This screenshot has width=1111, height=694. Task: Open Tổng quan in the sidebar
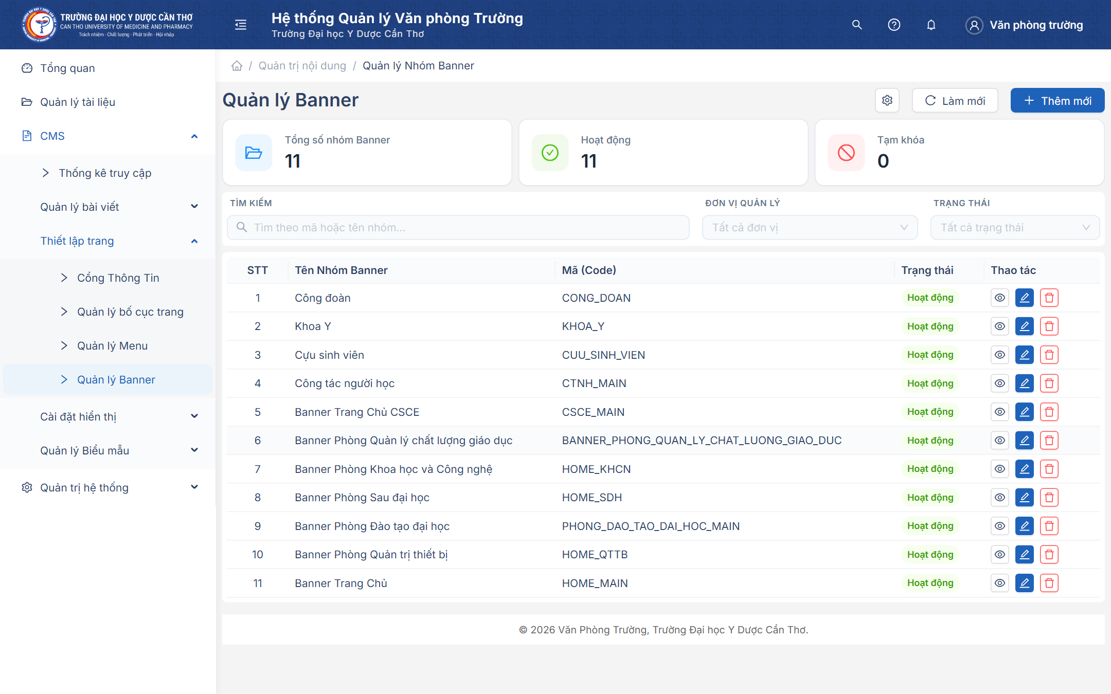point(107,68)
